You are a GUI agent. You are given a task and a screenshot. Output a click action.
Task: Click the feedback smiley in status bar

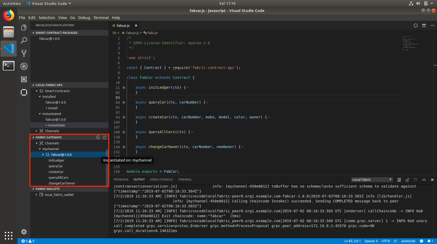421,241
